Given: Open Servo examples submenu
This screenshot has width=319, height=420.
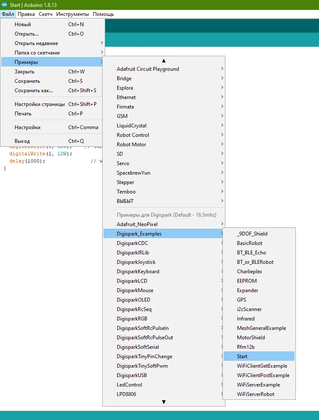Looking at the screenshot, I should click(x=164, y=163).
